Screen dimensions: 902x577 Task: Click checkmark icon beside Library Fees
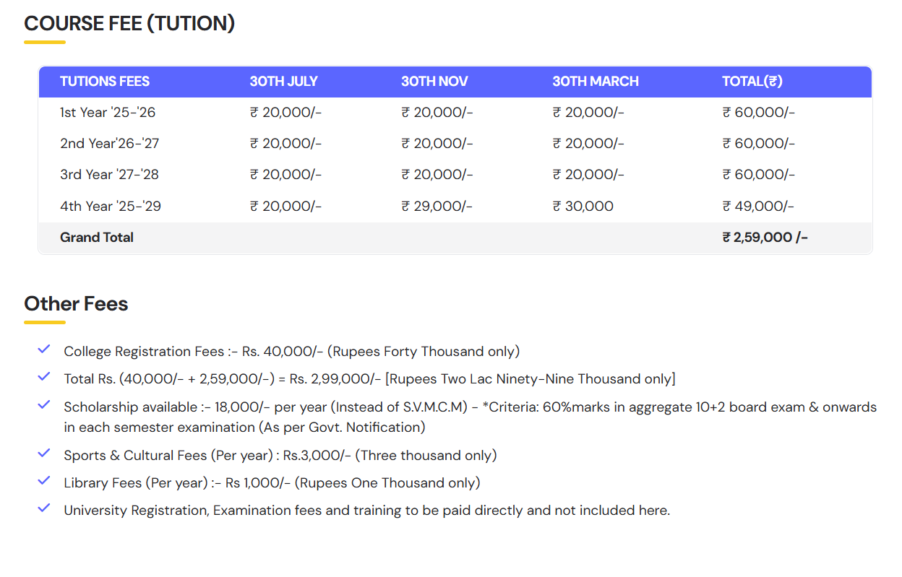44,481
